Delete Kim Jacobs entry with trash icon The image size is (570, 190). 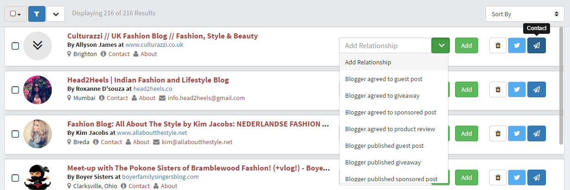pyautogui.click(x=498, y=133)
